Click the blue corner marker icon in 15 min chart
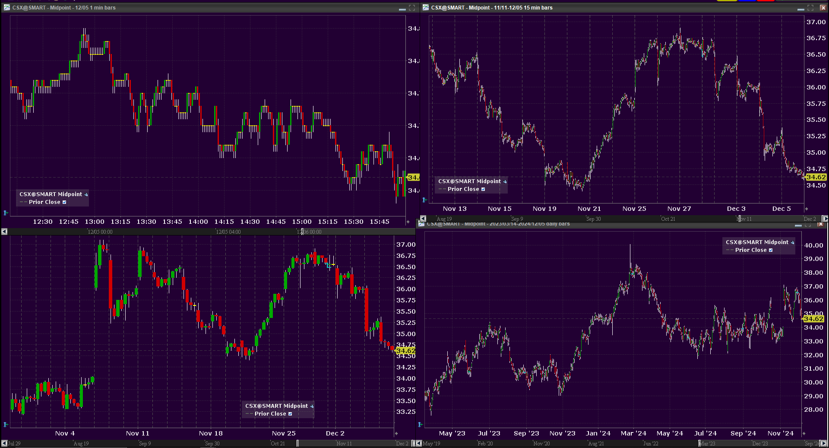829x448 pixels. 424,200
